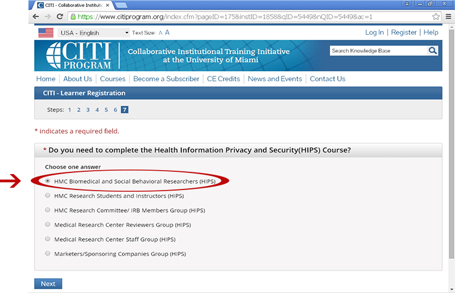Click the secure padlock icon
The height and width of the screenshot is (293, 455).
73,16
